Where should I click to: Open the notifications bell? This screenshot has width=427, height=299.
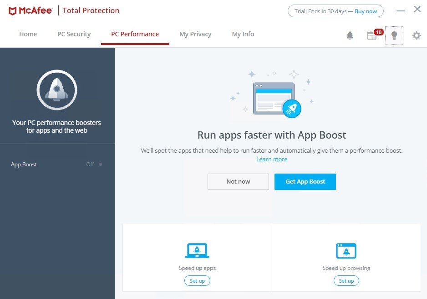click(350, 35)
